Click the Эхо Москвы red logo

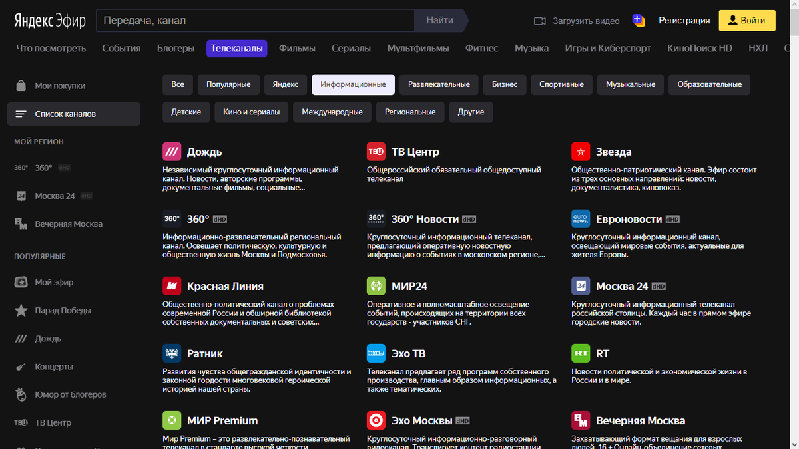(376, 420)
